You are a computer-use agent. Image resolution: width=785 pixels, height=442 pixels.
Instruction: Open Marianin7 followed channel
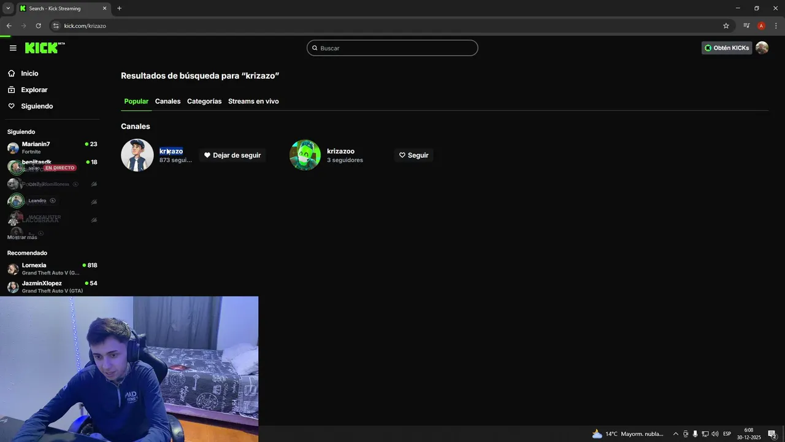[52, 147]
